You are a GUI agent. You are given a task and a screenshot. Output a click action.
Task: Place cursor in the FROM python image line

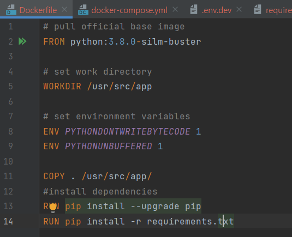[122, 41]
